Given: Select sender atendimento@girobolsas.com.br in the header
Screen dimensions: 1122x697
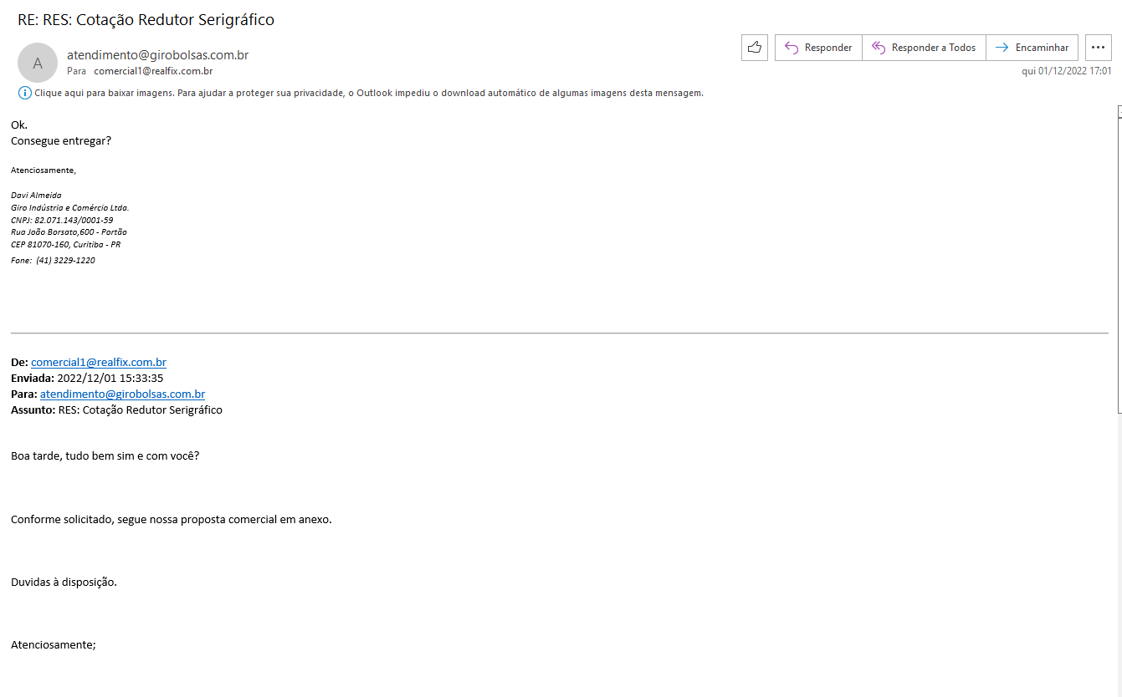Looking at the screenshot, I should pyautogui.click(x=157, y=55).
